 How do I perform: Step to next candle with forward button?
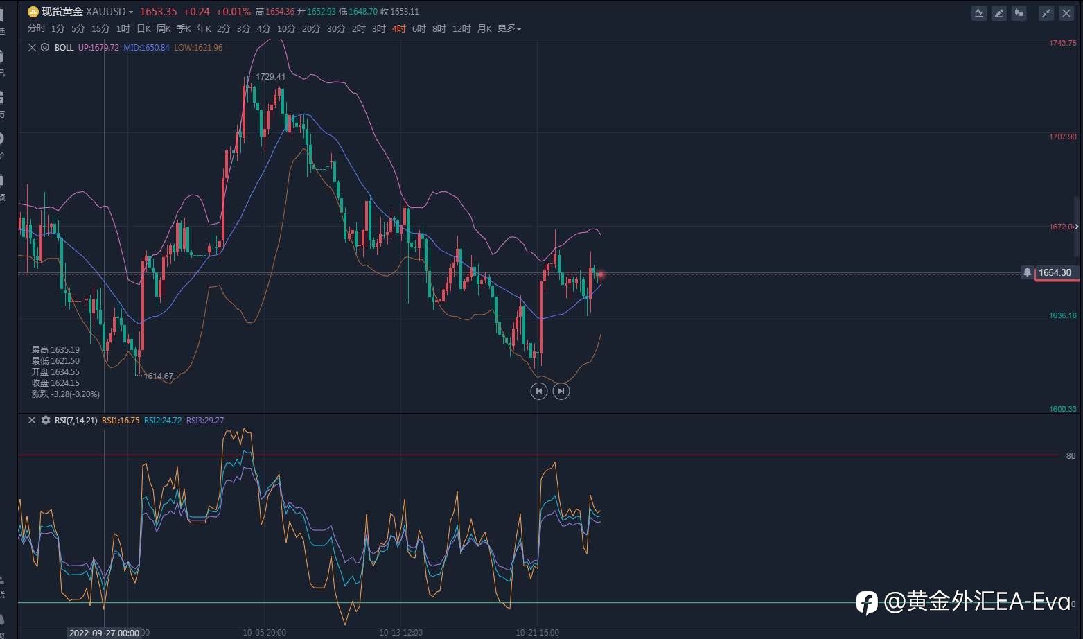click(561, 391)
